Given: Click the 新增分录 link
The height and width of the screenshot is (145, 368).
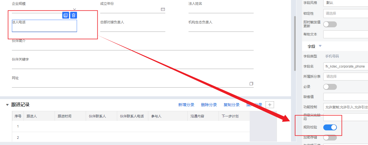Looking at the screenshot, I should [186, 105].
